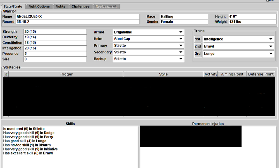Click the Gender field showing Female
279x168 pixels.
184,22
